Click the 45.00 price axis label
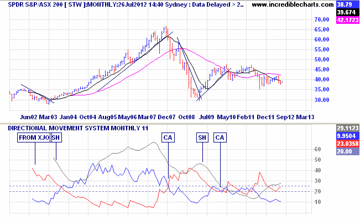This screenshot has width=360, height=219. pyautogui.click(x=322, y=69)
